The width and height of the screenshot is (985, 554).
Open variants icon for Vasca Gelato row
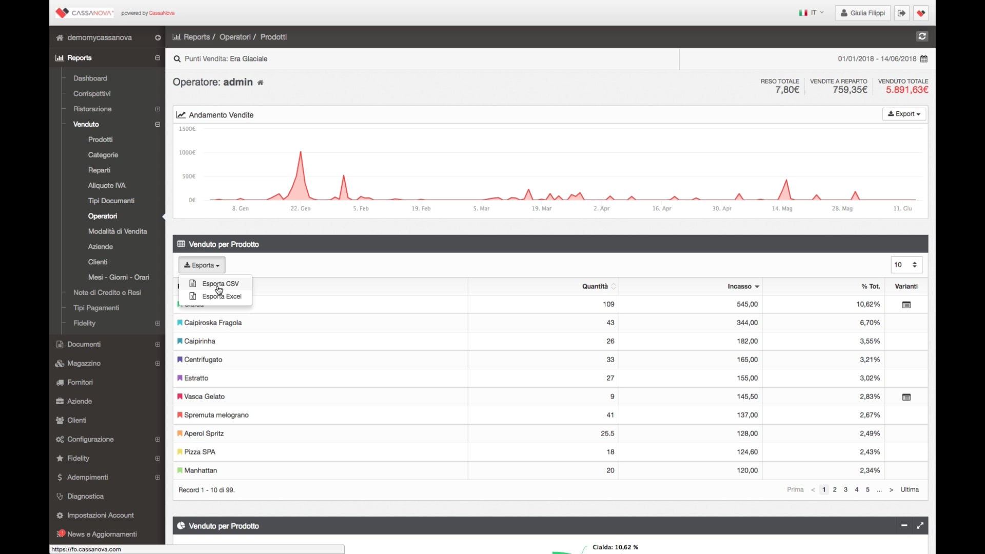point(906,397)
